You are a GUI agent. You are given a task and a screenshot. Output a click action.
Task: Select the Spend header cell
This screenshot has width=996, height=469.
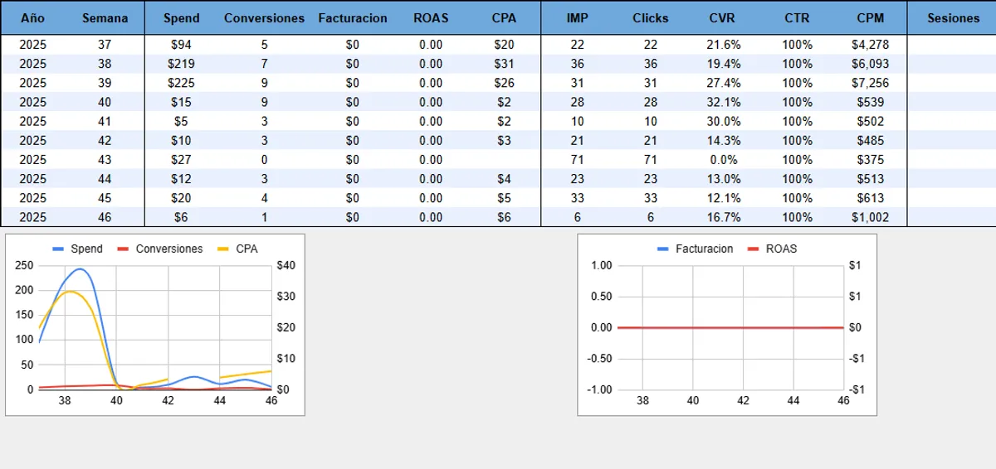click(181, 17)
